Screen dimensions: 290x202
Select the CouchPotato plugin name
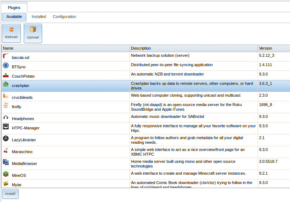coord(23,76)
